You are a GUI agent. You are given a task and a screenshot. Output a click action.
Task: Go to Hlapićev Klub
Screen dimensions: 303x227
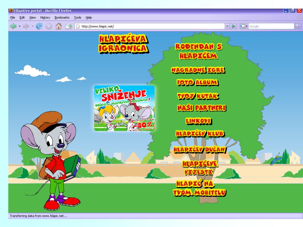coord(200,134)
